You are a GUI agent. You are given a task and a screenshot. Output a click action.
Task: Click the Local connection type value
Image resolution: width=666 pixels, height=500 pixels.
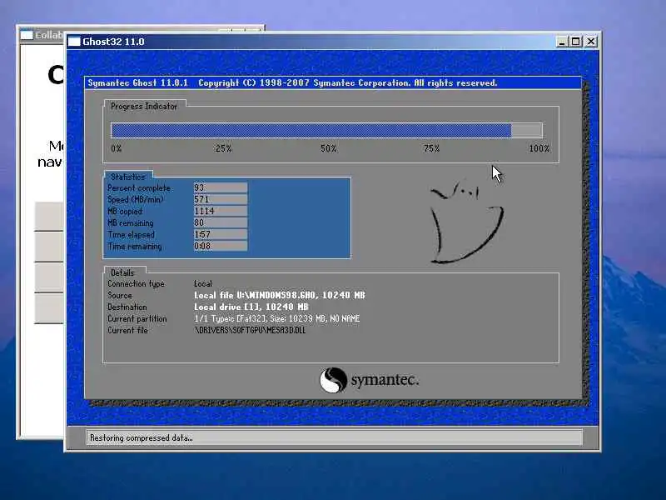tap(203, 283)
